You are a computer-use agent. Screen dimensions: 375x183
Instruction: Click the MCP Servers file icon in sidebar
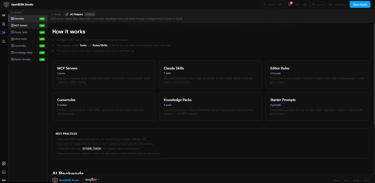click(12, 25)
